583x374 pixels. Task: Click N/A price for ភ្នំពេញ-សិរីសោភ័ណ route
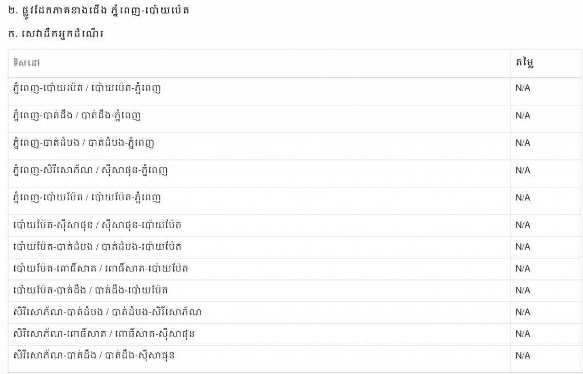(x=523, y=170)
